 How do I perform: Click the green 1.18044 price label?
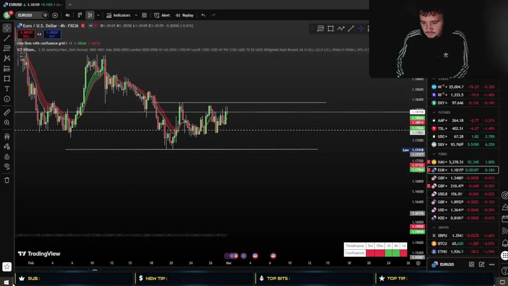pos(417,118)
